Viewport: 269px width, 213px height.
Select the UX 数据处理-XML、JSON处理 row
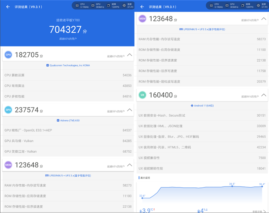pyautogui.click(x=202, y=126)
